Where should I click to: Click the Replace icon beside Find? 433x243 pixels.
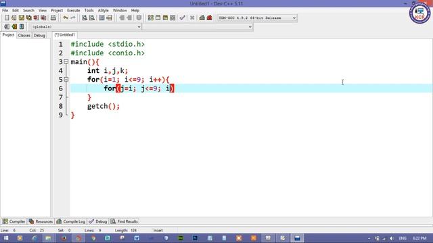[92, 18]
